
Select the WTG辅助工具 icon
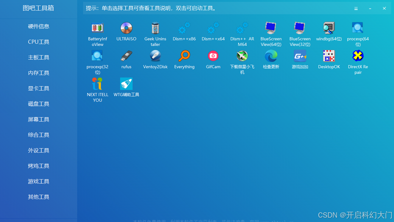(x=126, y=84)
